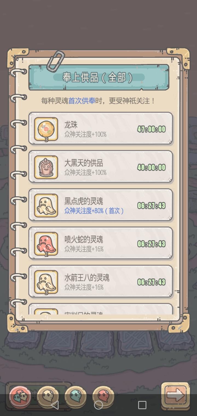Tap the 水箭王八的灵魂 ghost icon
Viewport: 197px width, 416px height.
pos(46,282)
